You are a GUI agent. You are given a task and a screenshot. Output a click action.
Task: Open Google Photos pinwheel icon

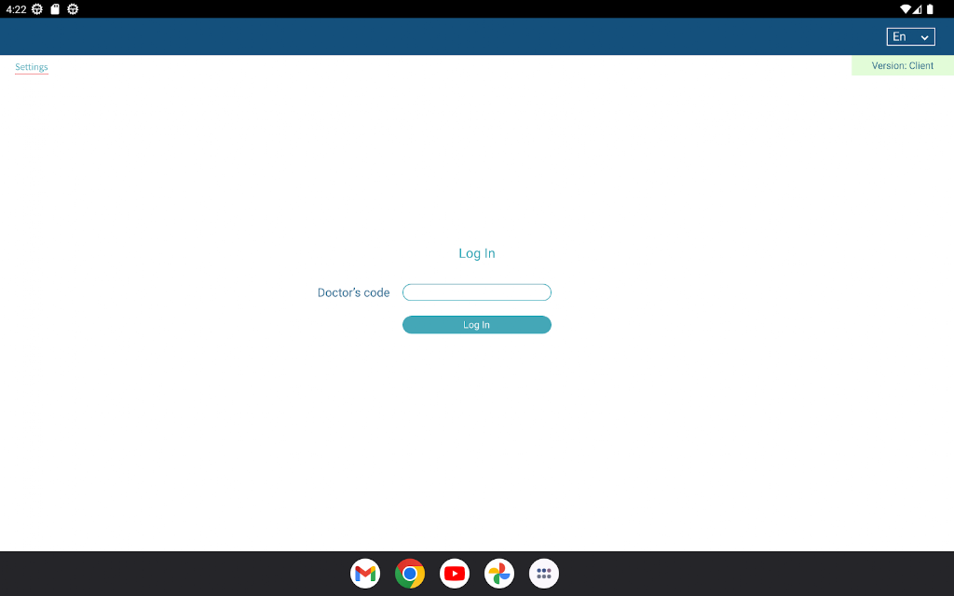click(x=499, y=574)
